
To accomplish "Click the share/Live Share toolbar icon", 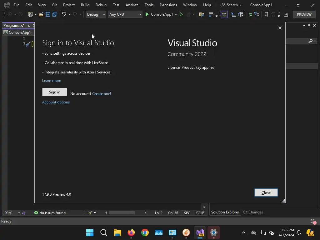I will pyautogui.click(x=286, y=14).
